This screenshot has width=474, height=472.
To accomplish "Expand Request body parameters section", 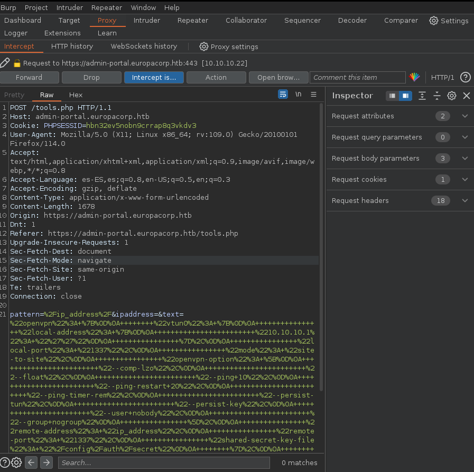I will tap(465, 158).
